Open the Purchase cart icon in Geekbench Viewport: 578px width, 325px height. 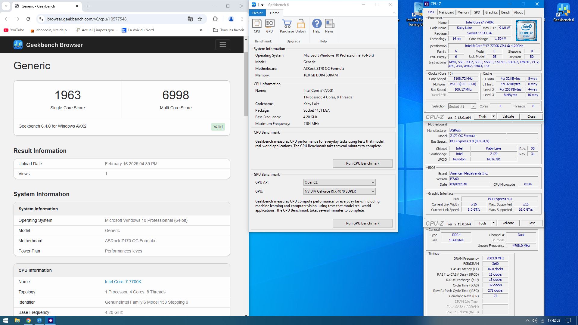(287, 26)
